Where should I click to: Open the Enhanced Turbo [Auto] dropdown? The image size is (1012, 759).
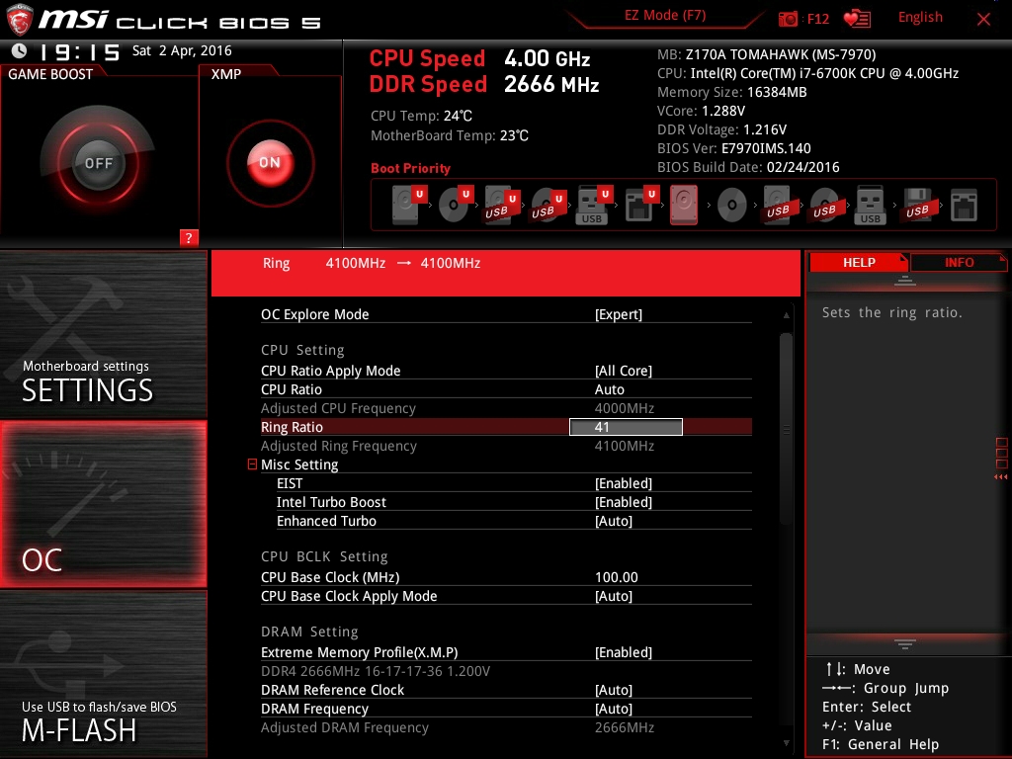click(613, 521)
